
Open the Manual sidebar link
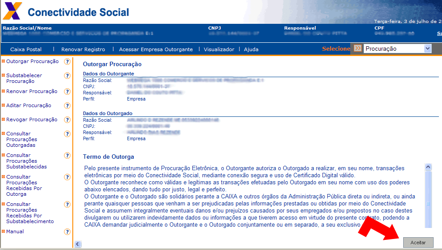pyautogui.click(x=15, y=231)
